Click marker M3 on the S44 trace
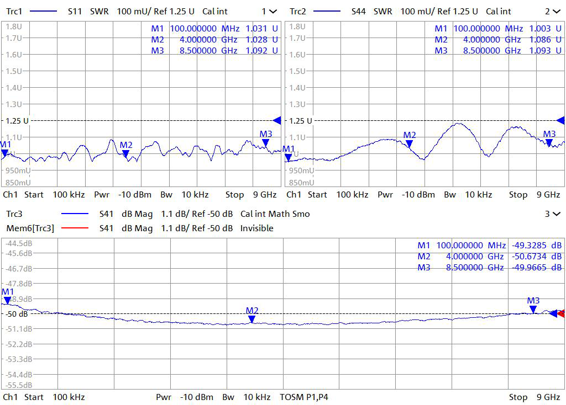Screen dimensions: 566x405 (x=549, y=143)
